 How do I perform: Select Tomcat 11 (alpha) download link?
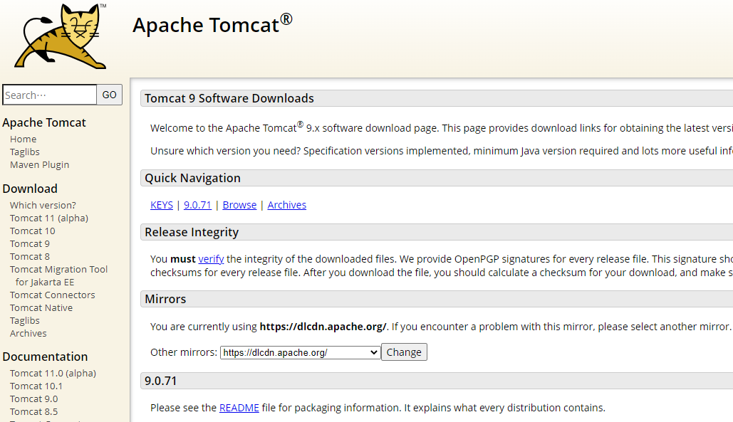(x=48, y=218)
